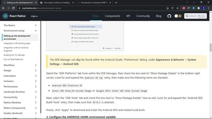The image size is (212, 119).
Task: Click the React Native site title
Action: (x=18, y=16)
